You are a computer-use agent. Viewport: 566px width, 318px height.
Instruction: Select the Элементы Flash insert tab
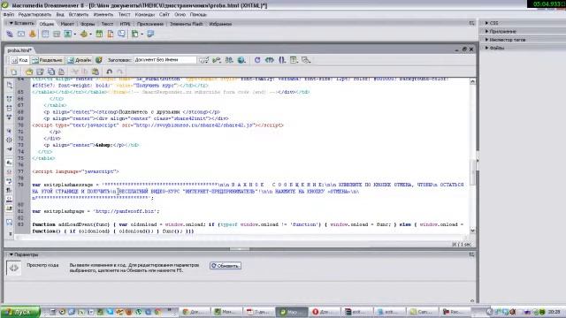click(187, 24)
